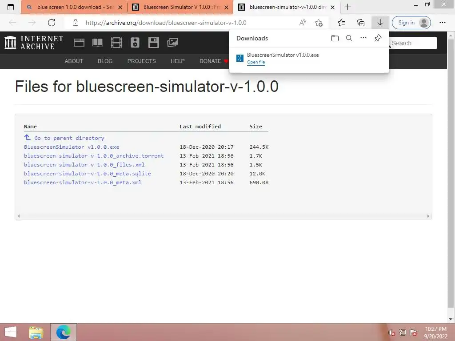Viewport: 455px width, 341px height.
Task: View site information lock icon
Action: pyautogui.click(x=76, y=23)
